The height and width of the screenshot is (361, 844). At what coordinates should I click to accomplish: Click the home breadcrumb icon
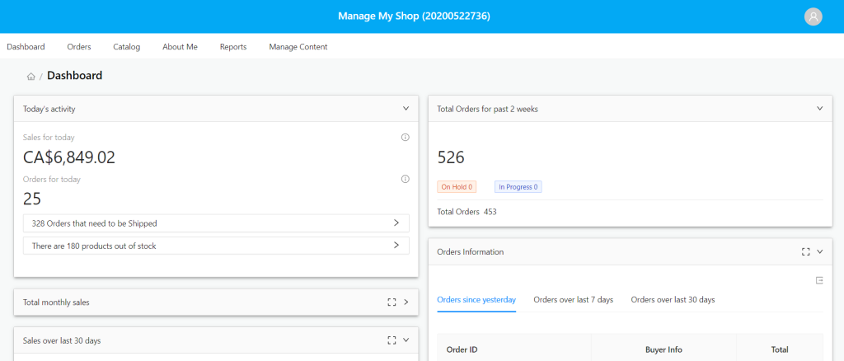31,77
